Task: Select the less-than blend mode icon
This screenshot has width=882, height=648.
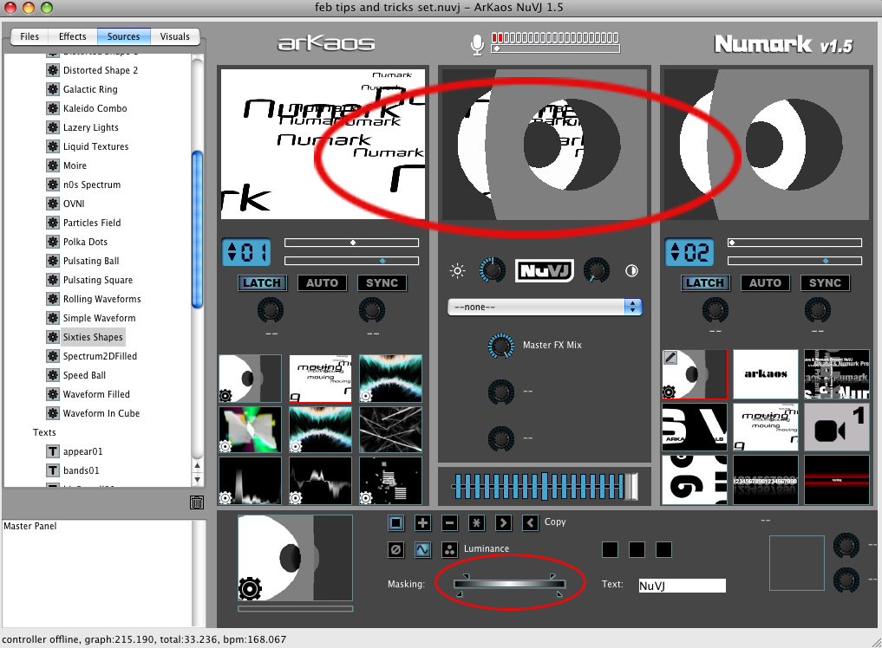Action: 530,523
